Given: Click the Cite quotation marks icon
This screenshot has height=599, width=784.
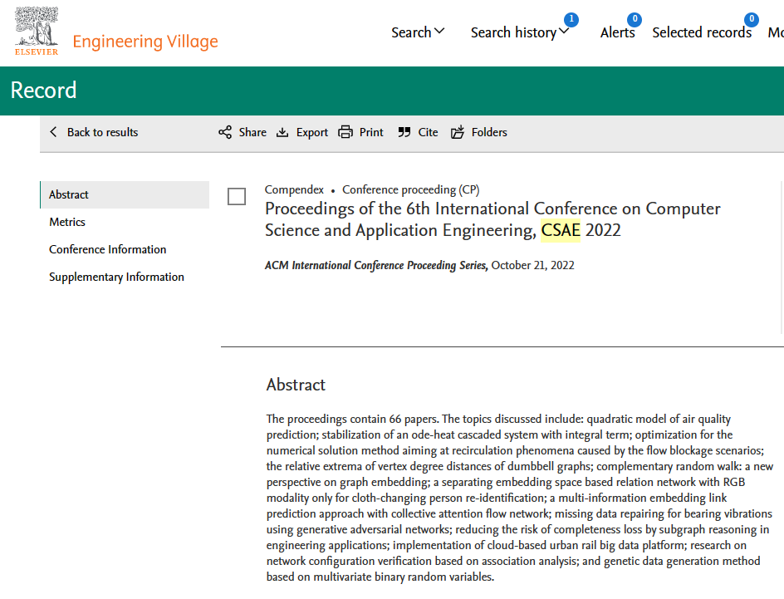Looking at the screenshot, I should pyautogui.click(x=404, y=132).
